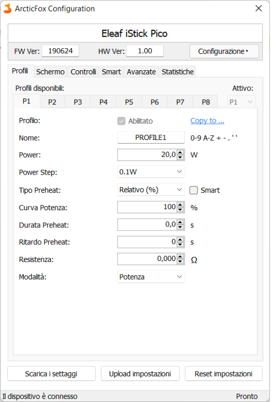
Task: Select profile tab P2
Action: tap(52, 102)
